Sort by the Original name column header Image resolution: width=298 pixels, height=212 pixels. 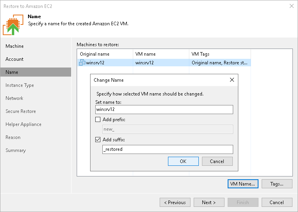(x=105, y=54)
